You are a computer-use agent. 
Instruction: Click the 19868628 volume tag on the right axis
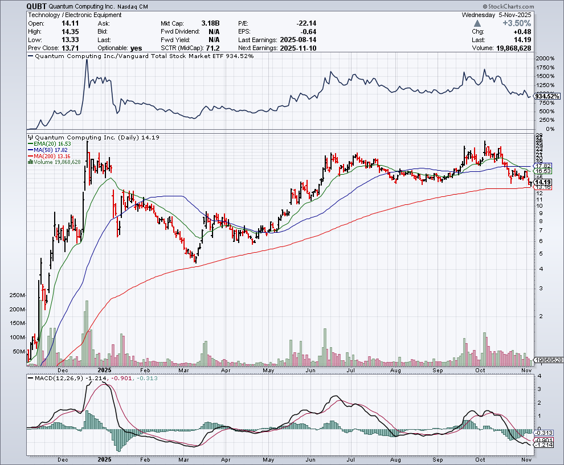pos(549,360)
